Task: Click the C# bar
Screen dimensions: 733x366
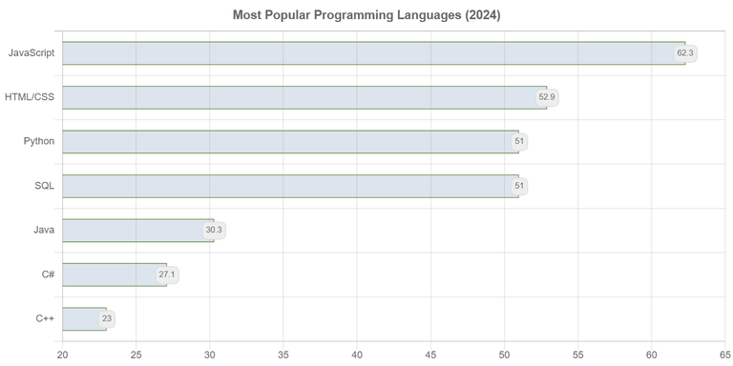Action: tap(115, 274)
